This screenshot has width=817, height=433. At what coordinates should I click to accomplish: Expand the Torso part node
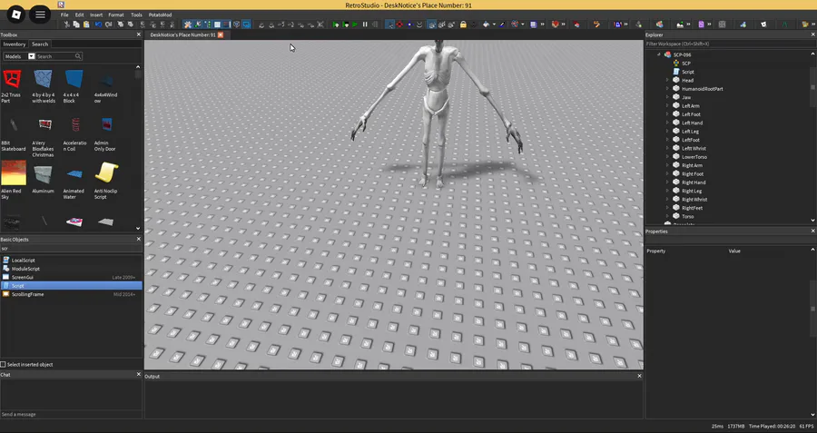667,216
